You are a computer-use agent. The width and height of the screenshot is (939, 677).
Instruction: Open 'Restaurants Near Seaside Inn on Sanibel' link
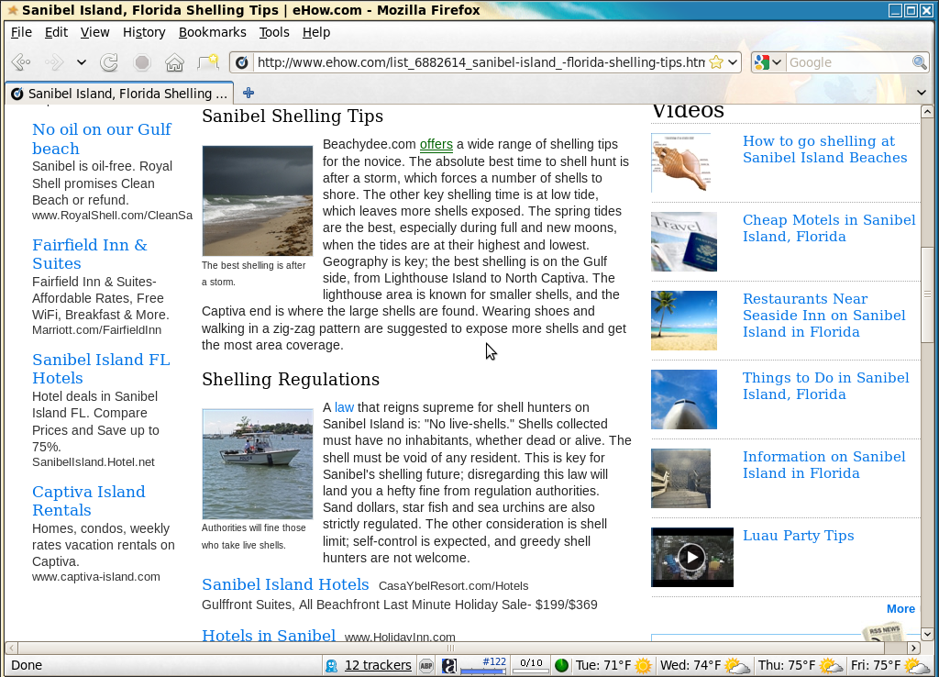[824, 316]
